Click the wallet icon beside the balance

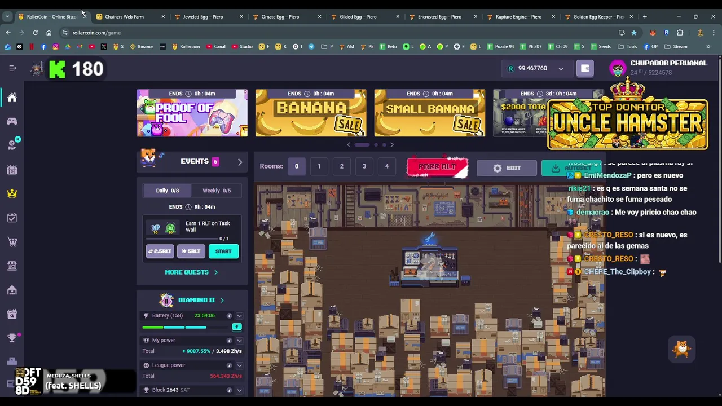click(x=585, y=68)
